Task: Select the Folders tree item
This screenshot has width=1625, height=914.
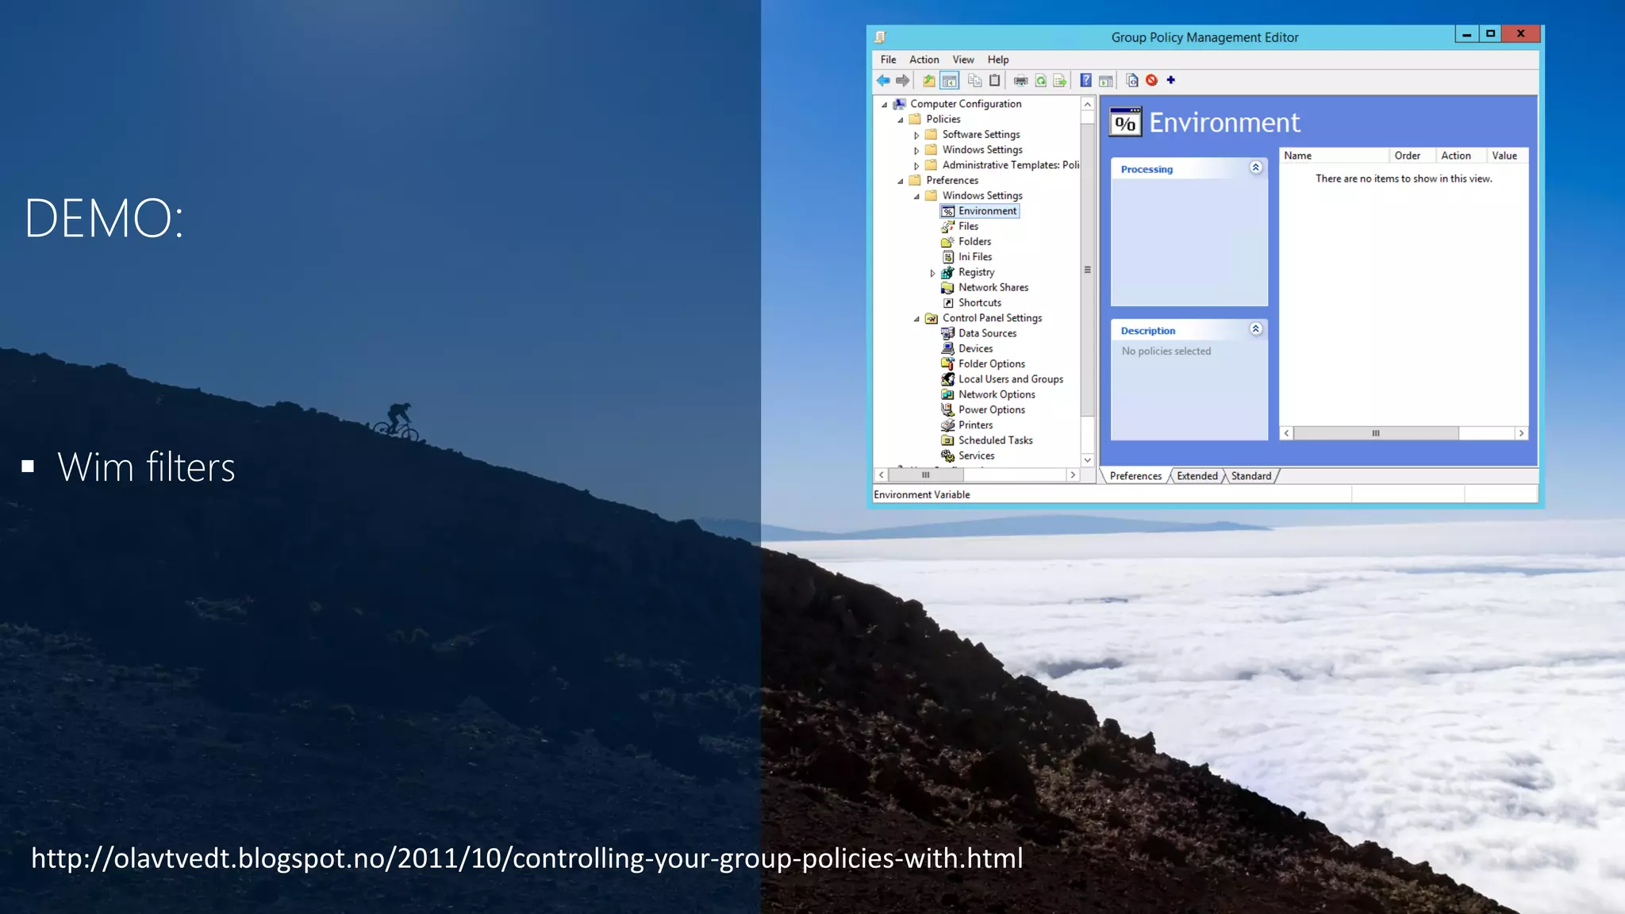Action: [966, 241]
